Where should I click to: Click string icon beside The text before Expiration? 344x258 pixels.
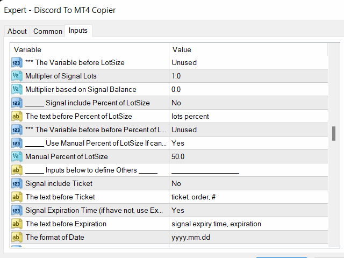[x=17, y=224]
